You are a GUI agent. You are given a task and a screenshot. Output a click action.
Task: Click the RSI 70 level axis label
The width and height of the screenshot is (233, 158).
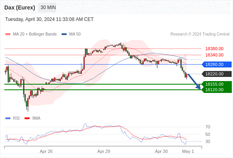point(208,127)
